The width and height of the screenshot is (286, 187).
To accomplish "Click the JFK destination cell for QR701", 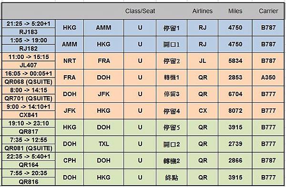I will click(104, 94).
